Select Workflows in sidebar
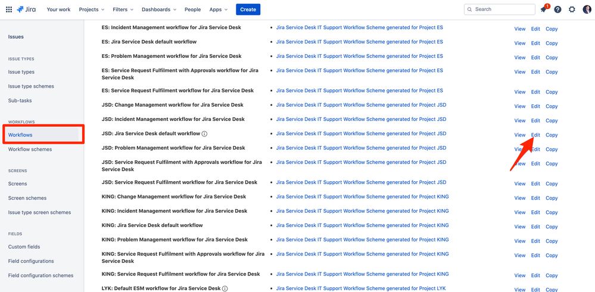The width and height of the screenshot is (595, 292). (x=20, y=135)
